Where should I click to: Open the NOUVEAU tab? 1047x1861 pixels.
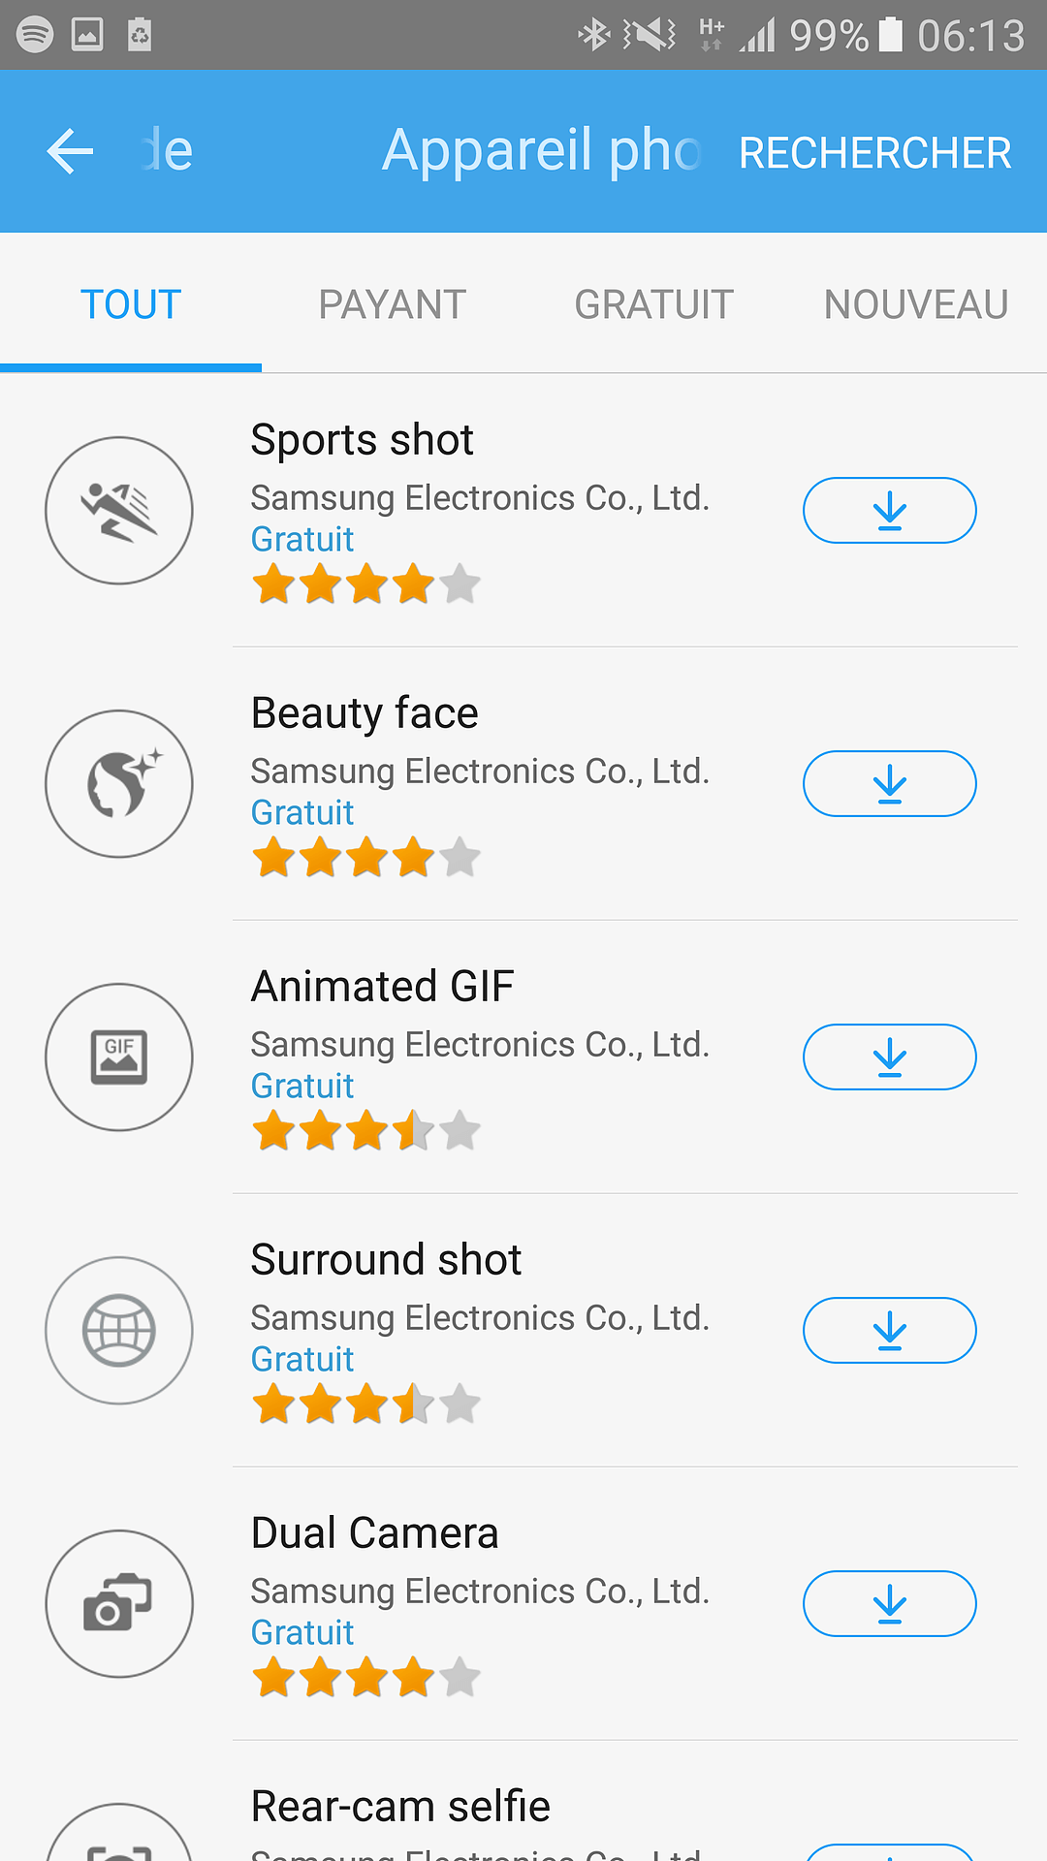click(915, 304)
